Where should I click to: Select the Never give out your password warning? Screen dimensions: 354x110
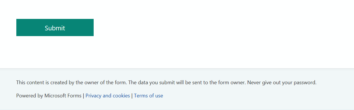[282, 82]
